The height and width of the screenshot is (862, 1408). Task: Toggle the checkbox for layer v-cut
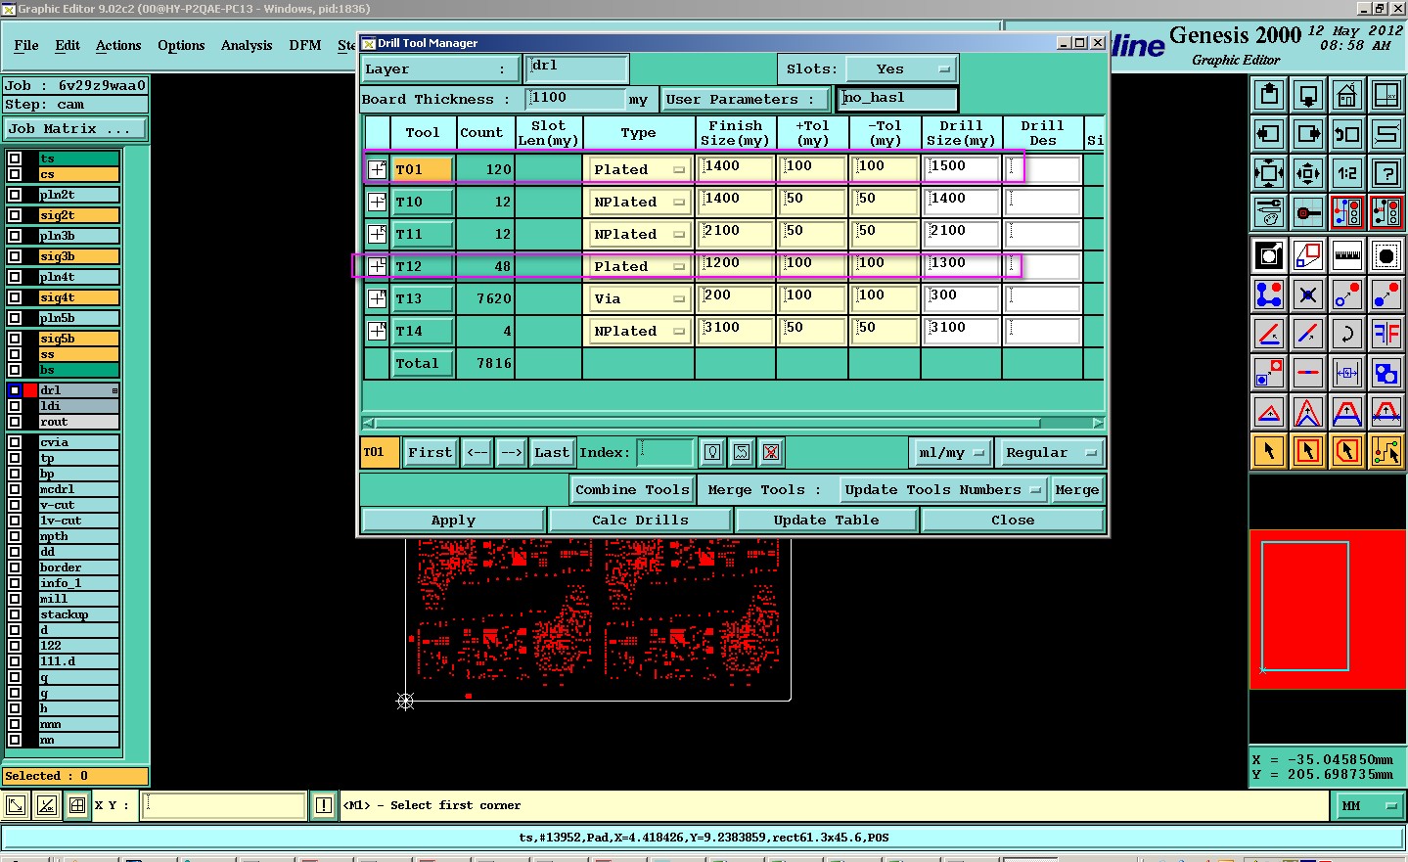[15, 505]
